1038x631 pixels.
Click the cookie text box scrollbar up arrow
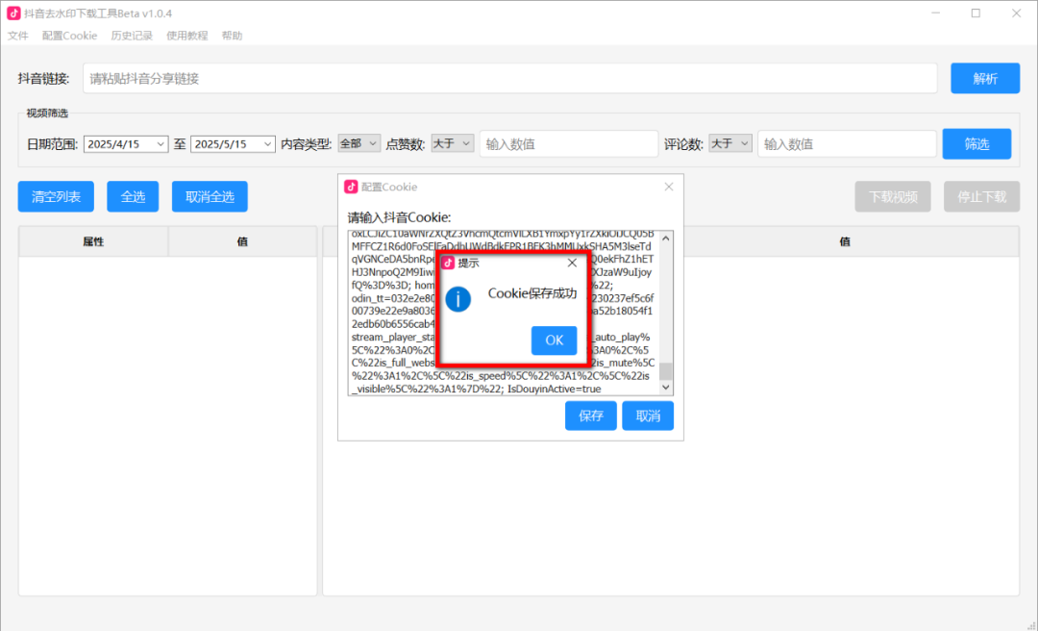coord(666,238)
